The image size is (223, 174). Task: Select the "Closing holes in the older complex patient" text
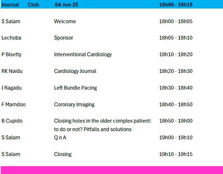[102, 121]
